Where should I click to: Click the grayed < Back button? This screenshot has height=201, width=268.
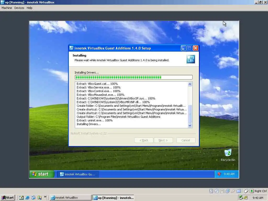[x=144, y=140]
